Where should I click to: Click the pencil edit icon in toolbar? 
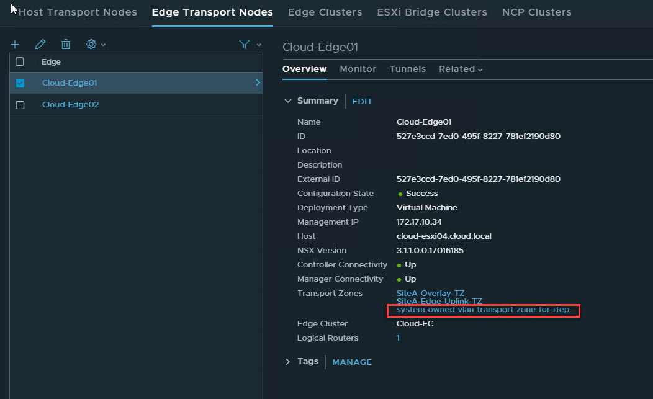(x=40, y=44)
